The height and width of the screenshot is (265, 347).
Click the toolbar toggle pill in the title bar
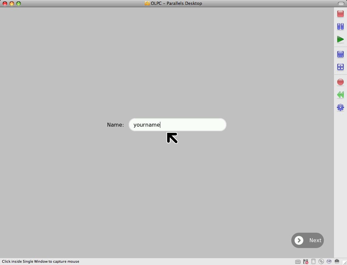point(341,4)
